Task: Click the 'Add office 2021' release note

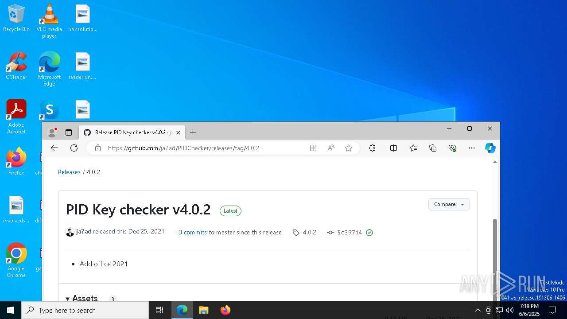Action: point(104,264)
